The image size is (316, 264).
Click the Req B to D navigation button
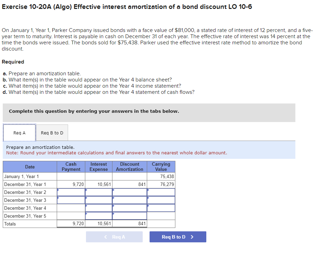coord(178,236)
